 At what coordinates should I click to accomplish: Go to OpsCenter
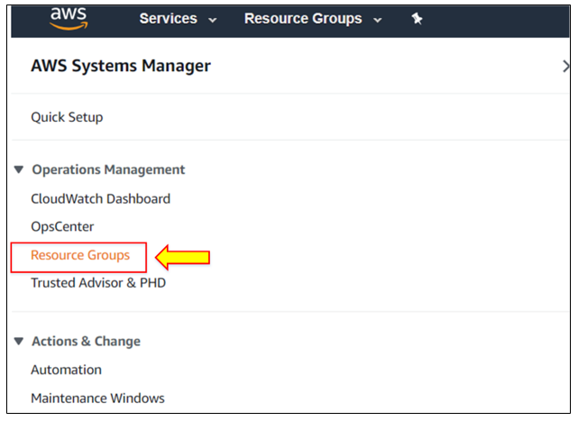click(x=62, y=226)
